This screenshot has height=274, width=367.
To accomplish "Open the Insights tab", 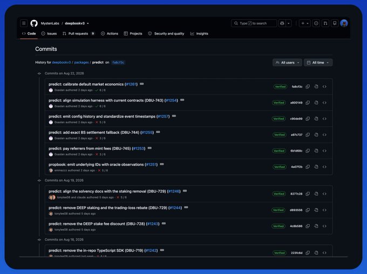I will click(x=199, y=33).
